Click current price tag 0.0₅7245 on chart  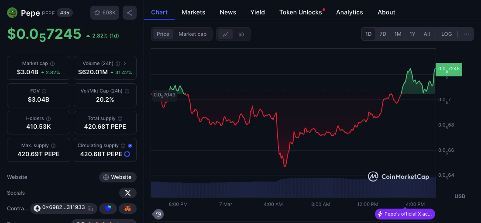point(449,69)
